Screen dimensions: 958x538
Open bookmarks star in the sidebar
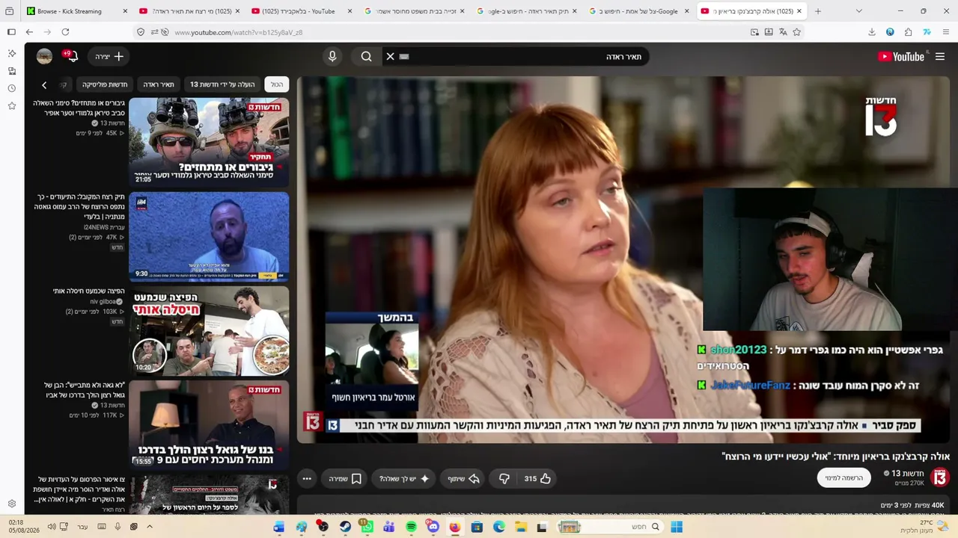click(x=11, y=106)
